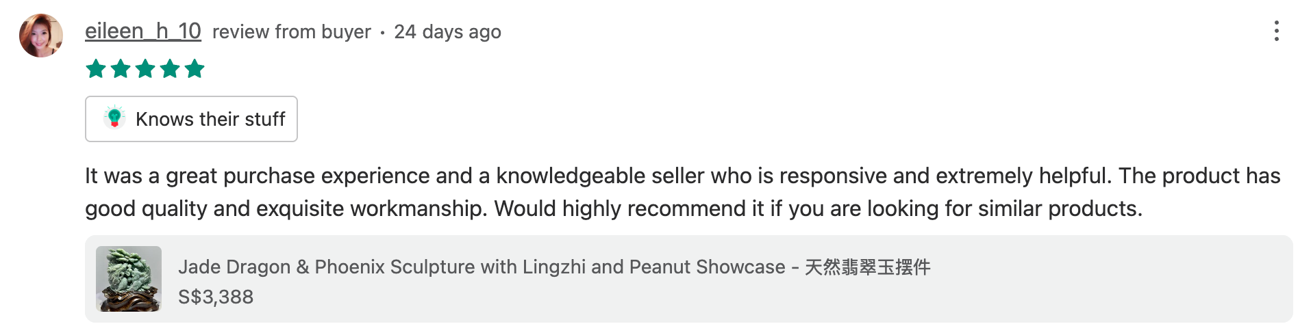Select the third green rating star

145,69
